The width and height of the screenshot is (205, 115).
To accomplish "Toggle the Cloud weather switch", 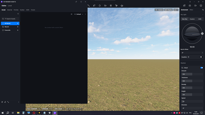I will (201, 68).
